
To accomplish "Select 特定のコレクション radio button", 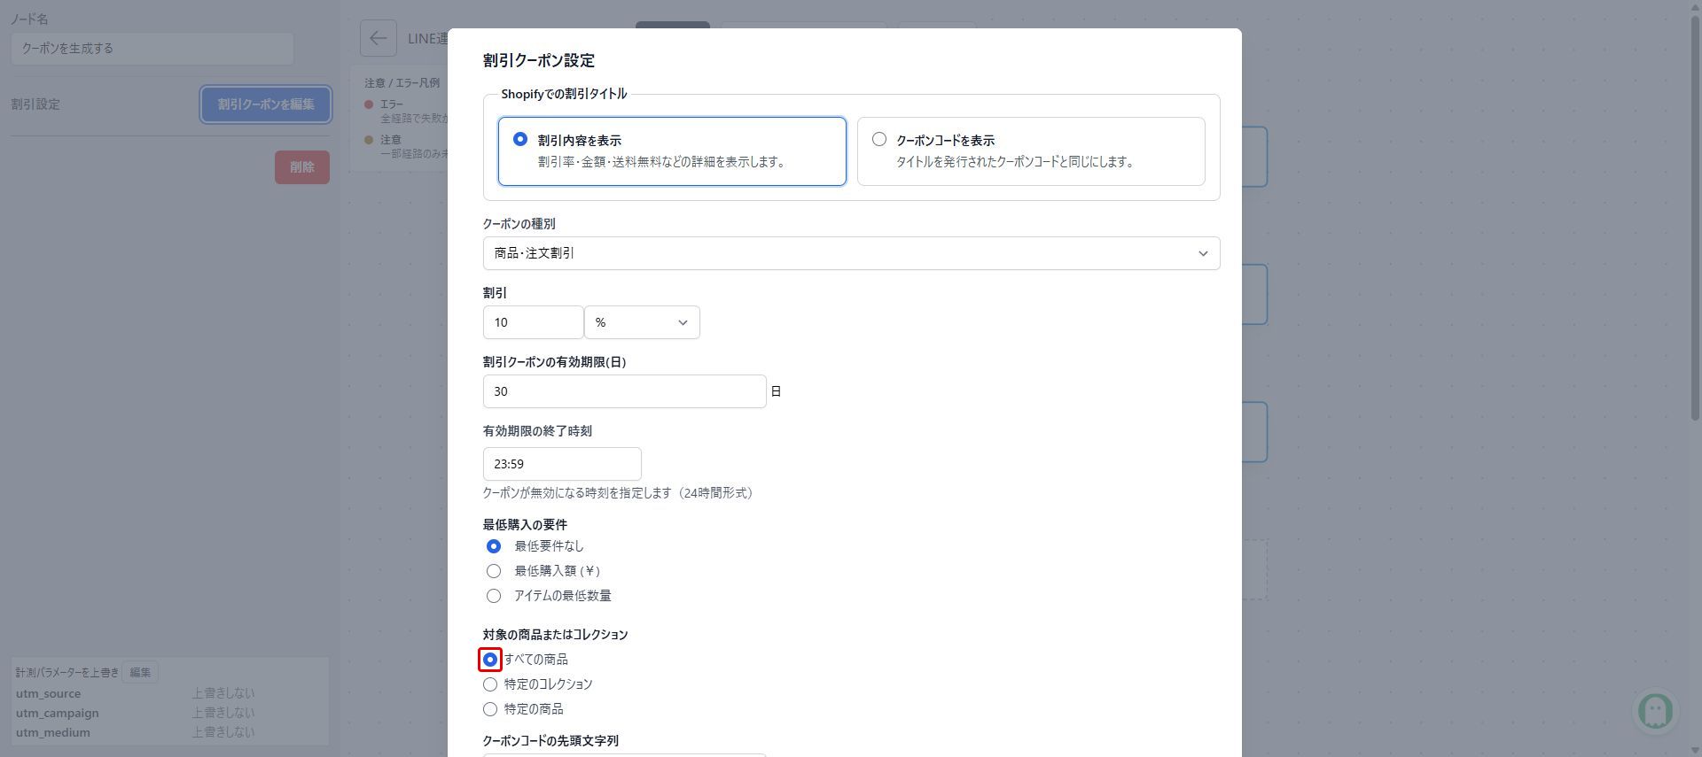I will pos(490,684).
